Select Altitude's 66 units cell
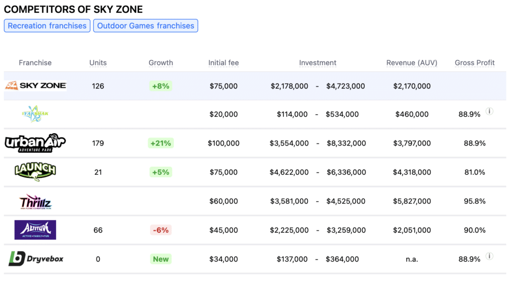509x282 pixels. click(98, 230)
